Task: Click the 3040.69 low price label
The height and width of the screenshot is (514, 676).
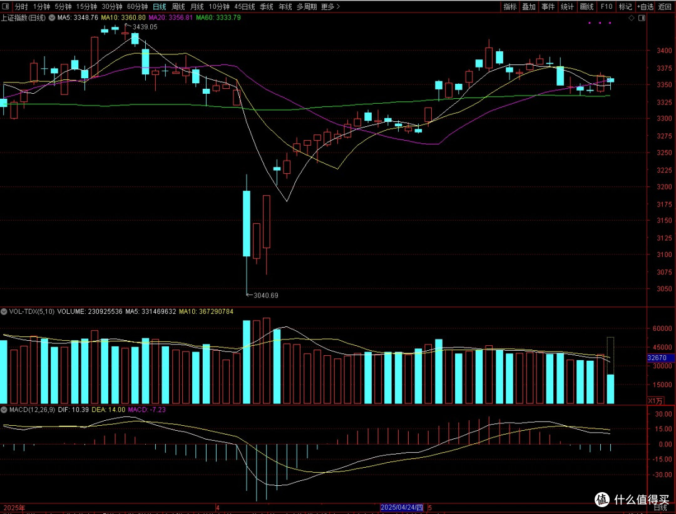Action: (265, 296)
